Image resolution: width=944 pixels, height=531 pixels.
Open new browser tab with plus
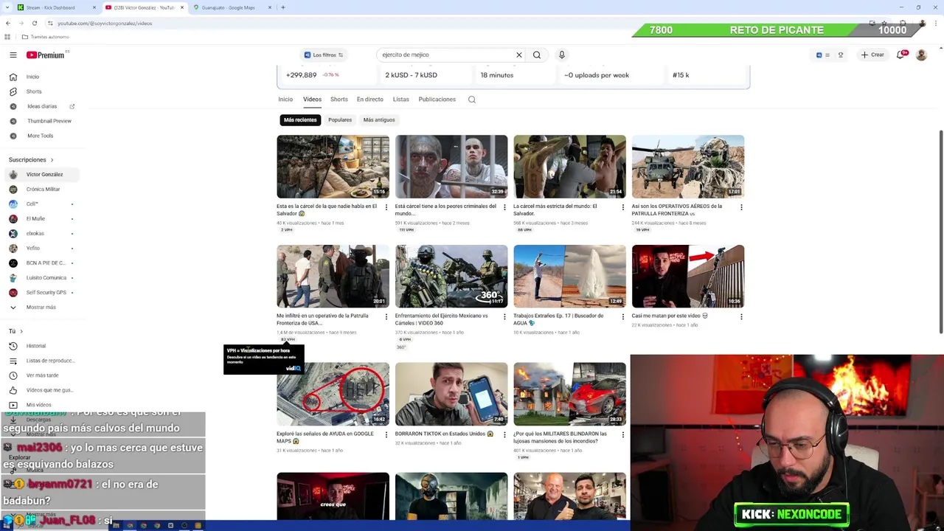tap(283, 7)
